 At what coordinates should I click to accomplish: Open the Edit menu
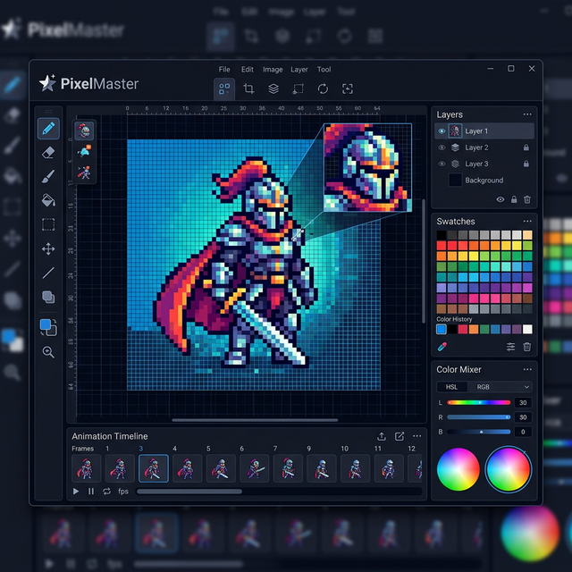coord(248,70)
